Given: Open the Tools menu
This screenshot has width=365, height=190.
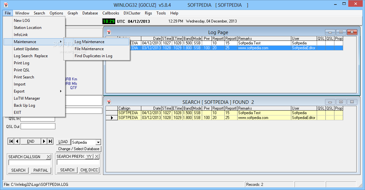Looking at the screenshot, I should click(161, 13).
